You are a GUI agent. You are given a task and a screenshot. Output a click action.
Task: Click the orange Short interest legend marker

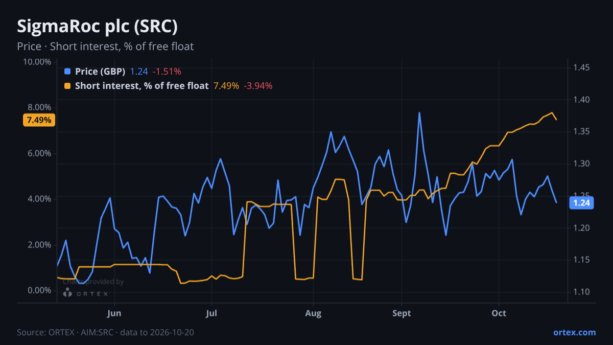67,86
